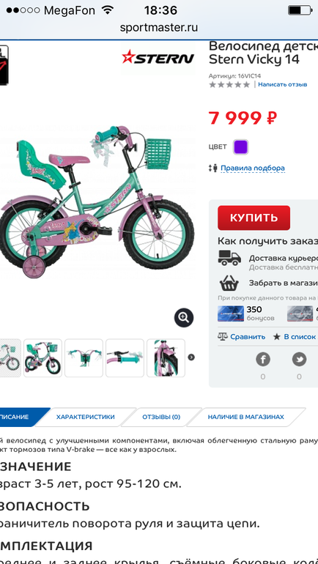
Task: Click the Twitter share icon
Action: coord(299,360)
